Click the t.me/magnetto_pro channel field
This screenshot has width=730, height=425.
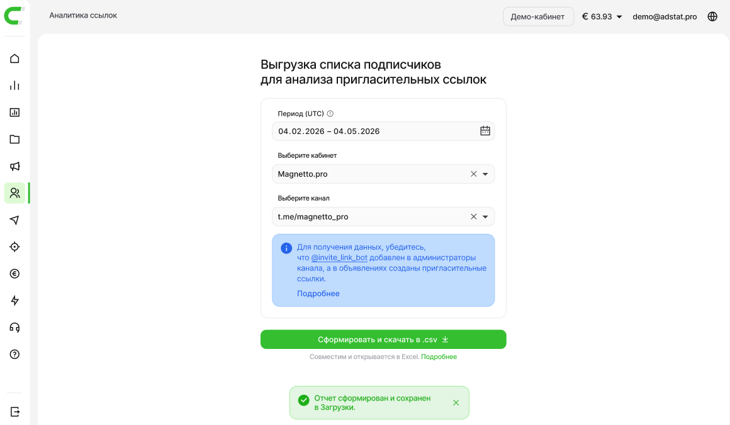pos(383,217)
